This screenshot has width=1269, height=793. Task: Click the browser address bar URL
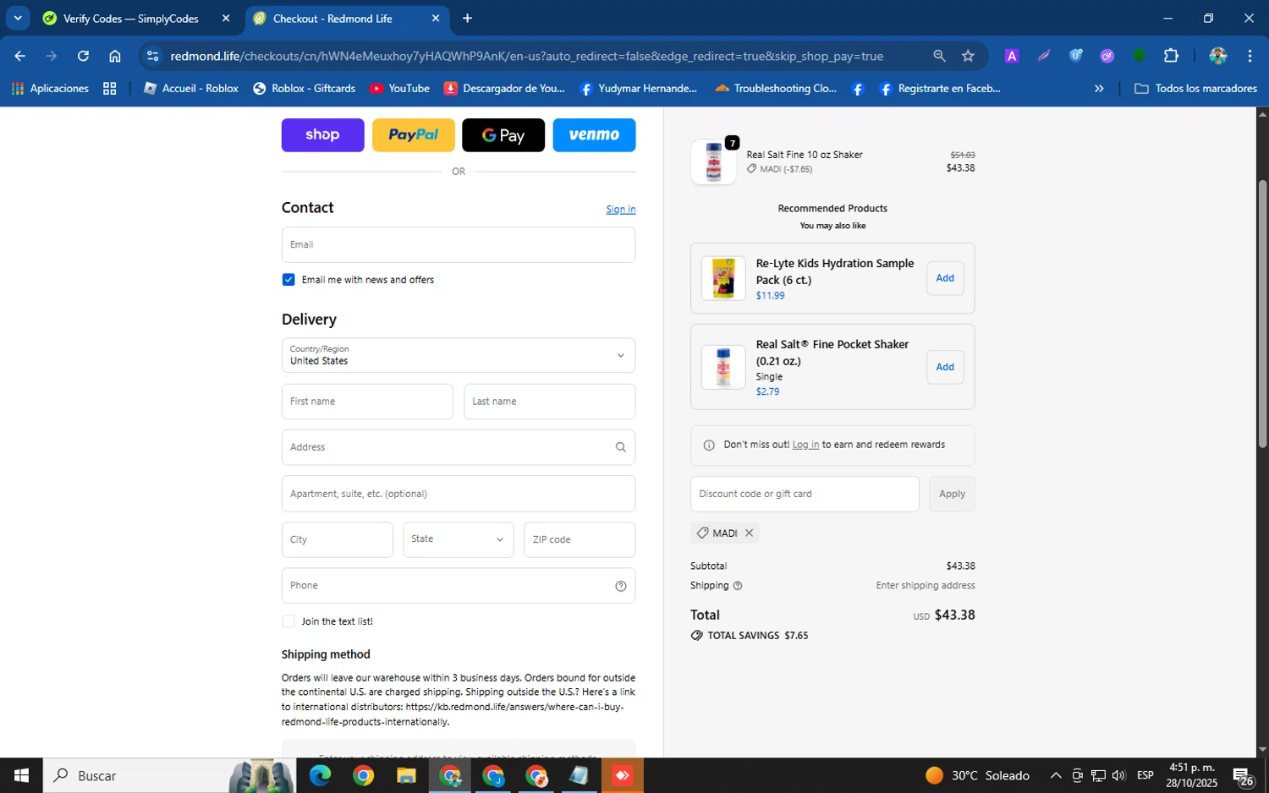pos(526,56)
